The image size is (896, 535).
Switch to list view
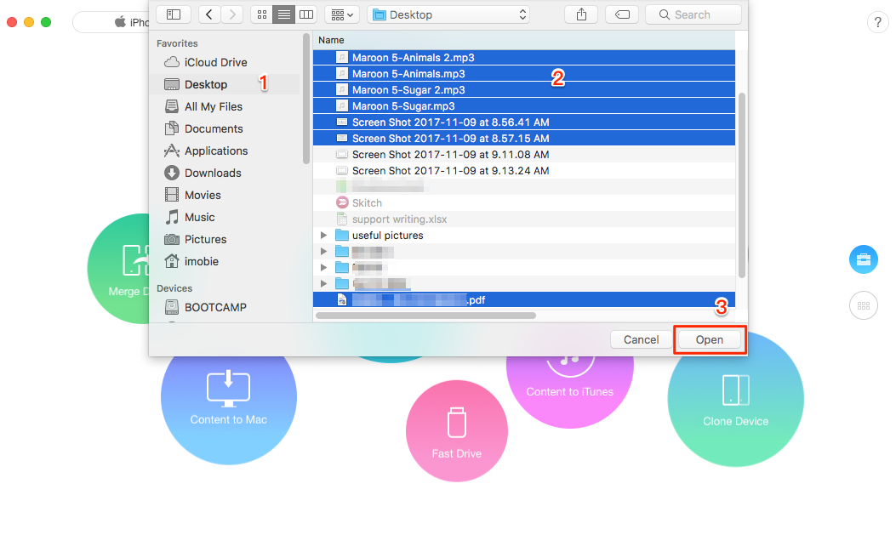pos(284,14)
